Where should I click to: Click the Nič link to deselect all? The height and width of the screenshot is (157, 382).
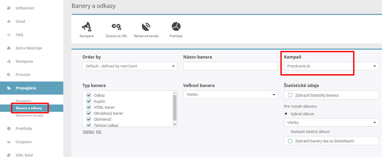pyautogui.click(x=99, y=132)
